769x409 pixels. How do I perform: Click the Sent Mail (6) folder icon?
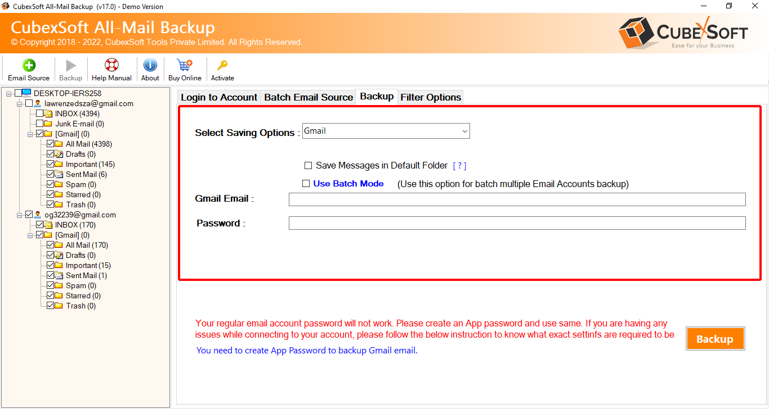coord(59,174)
